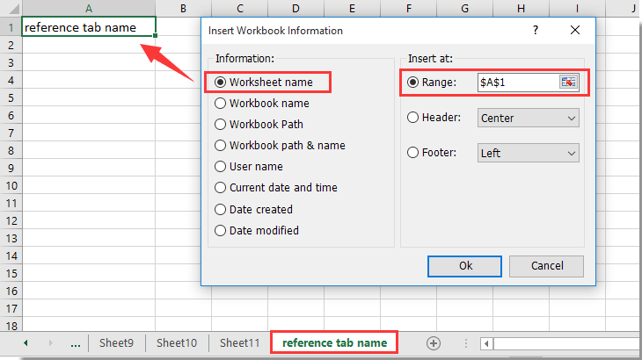
Task: Switch to the Sheet10 tab
Action: click(177, 343)
